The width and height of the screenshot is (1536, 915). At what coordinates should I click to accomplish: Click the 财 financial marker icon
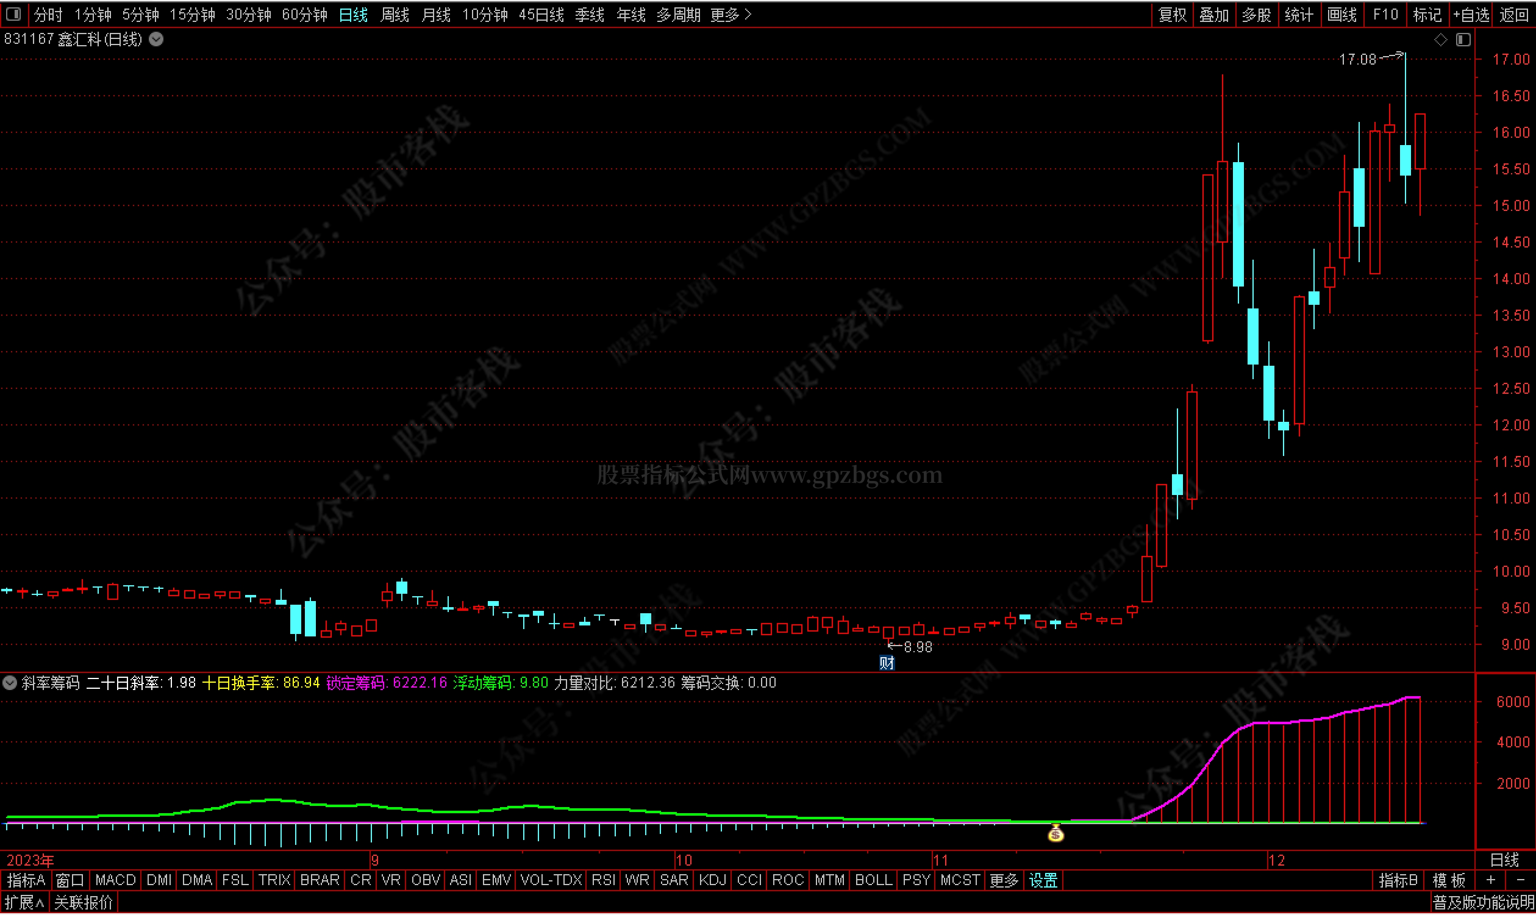pos(886,663)
